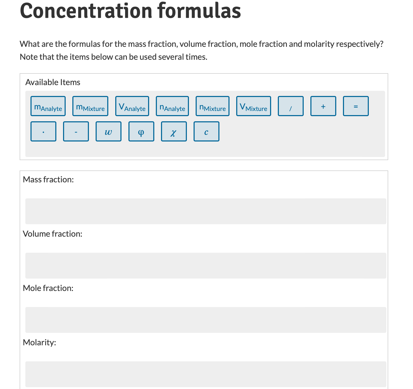413x389 pixels.
Task: Click the Concentration formulas heading
Action: pos(130,11)
